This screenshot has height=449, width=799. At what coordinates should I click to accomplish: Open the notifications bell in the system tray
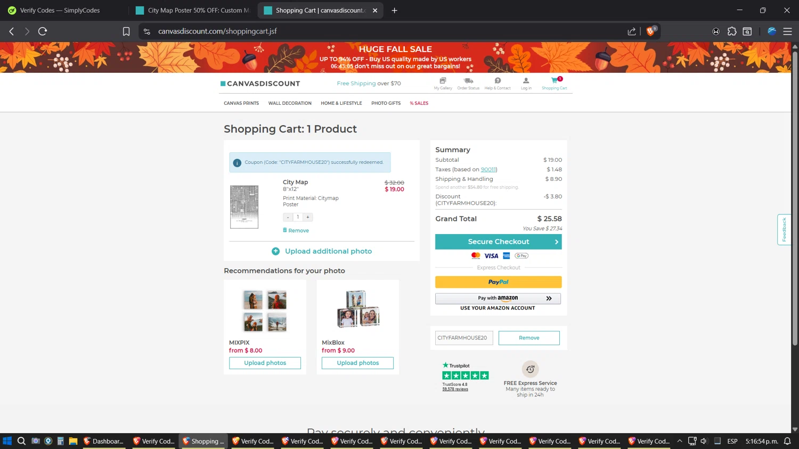[787, 441]
